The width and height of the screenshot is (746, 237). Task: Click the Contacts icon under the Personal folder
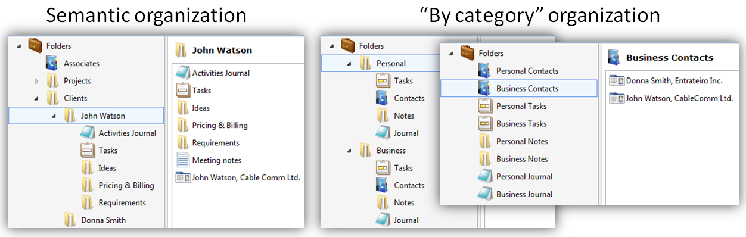[x=383, y=98]
